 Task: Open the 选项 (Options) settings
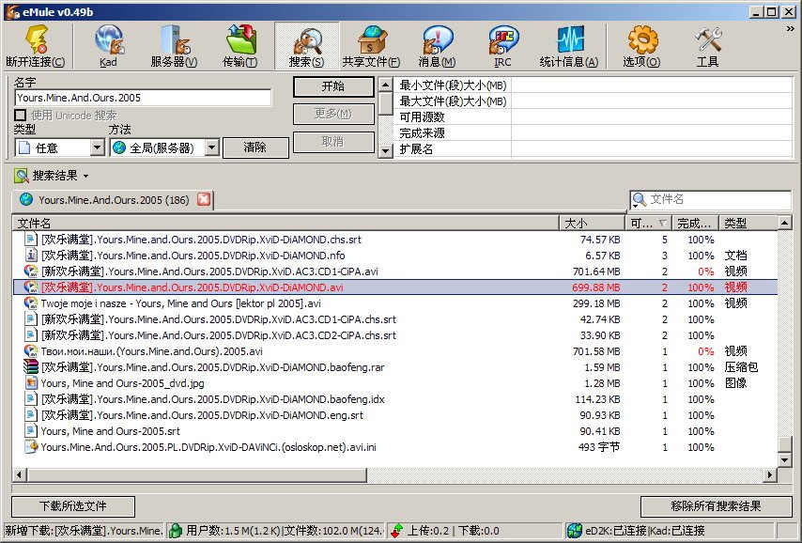[641, 44]
